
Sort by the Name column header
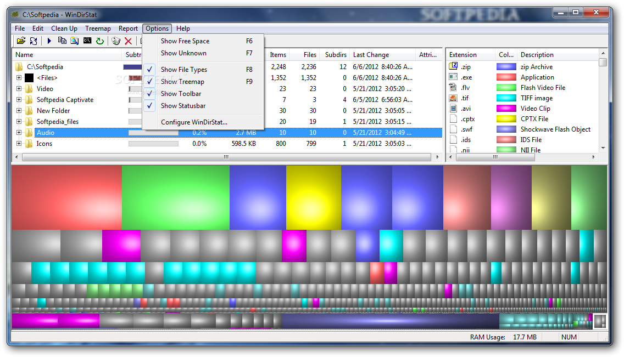(x=67, y=55)
